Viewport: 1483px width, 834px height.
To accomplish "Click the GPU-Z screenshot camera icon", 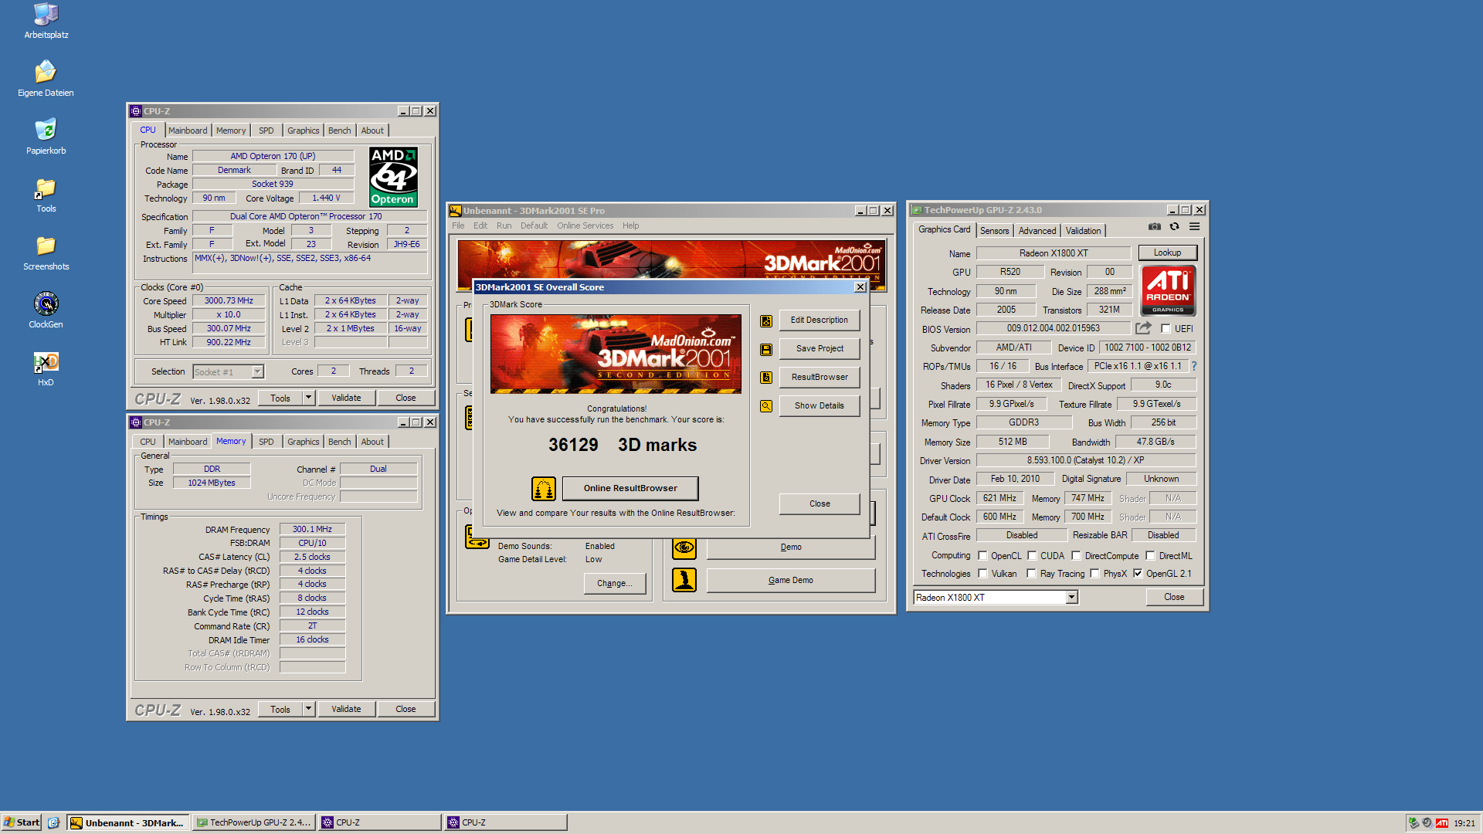I will tap(1154, 226).
